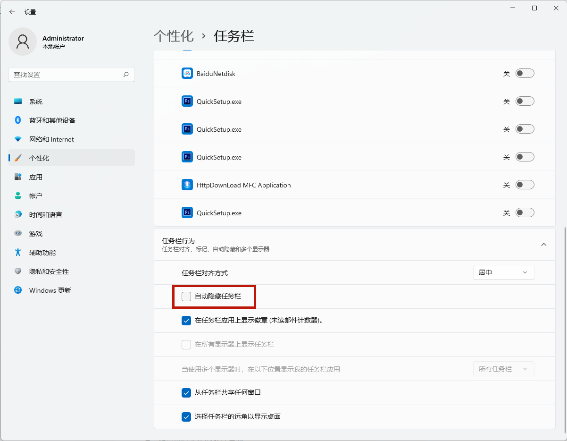Screen dimensions: 567x441
Task: Click the HttpDownLoad MFC Application icon
Action: 187,185
